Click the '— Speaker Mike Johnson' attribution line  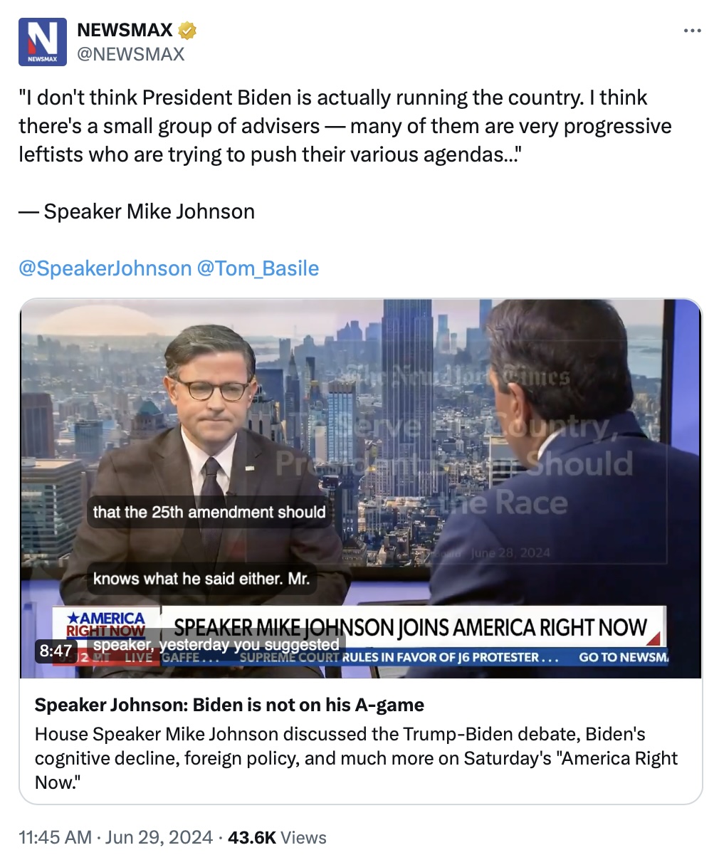point(137,211)
